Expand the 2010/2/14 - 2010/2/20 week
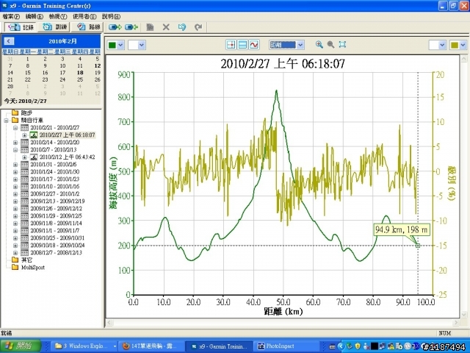This screenshot has width=470, height=353. pos(16,142)
